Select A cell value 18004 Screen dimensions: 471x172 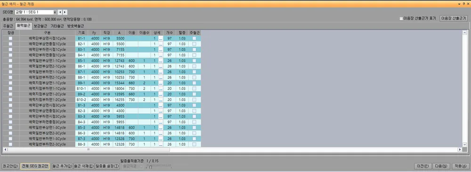pos(120,89)
